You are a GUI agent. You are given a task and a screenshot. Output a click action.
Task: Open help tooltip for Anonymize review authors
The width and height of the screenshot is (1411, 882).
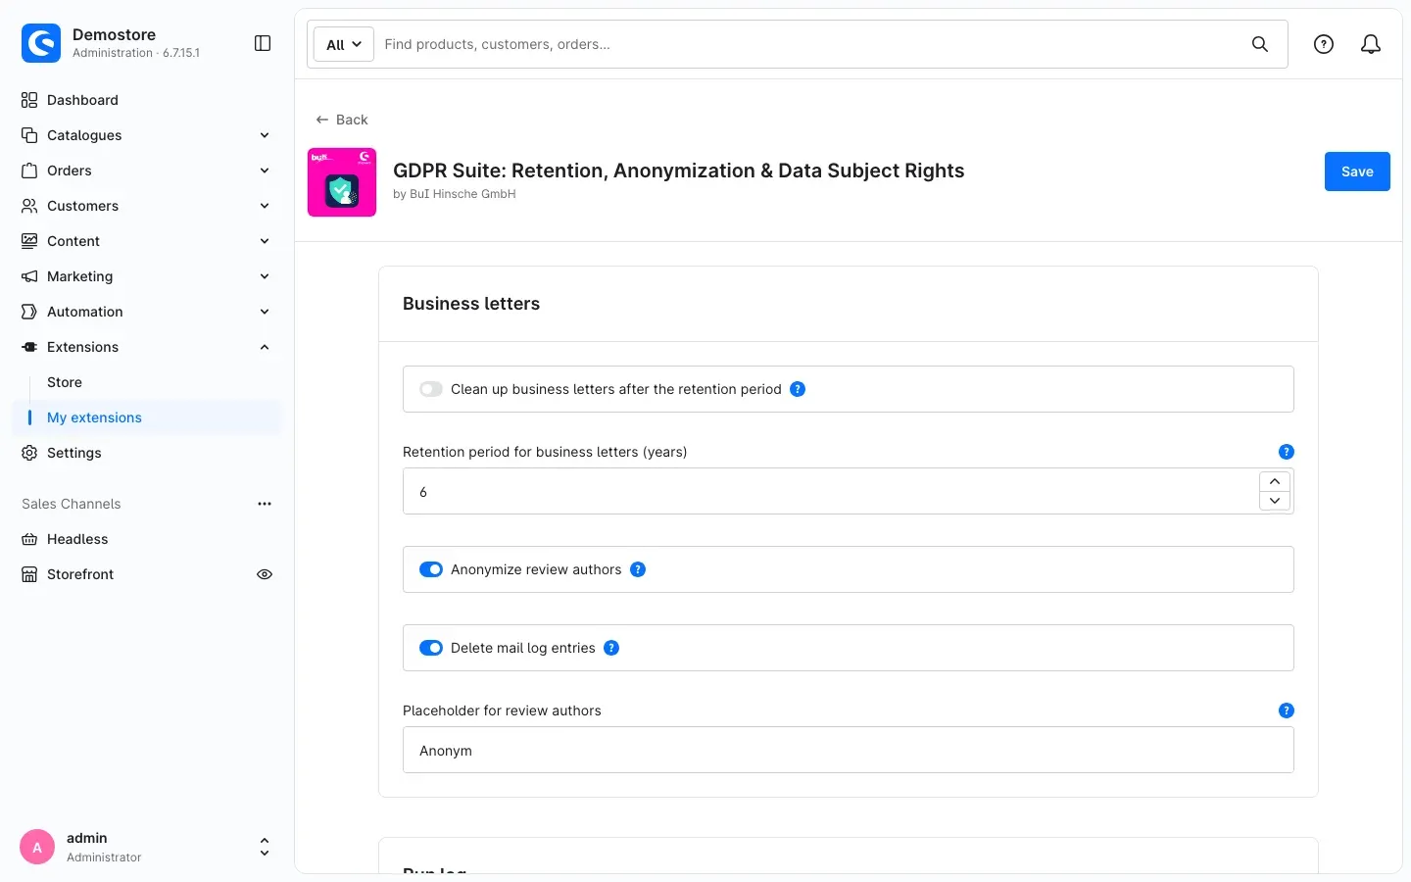coord(638,569)
